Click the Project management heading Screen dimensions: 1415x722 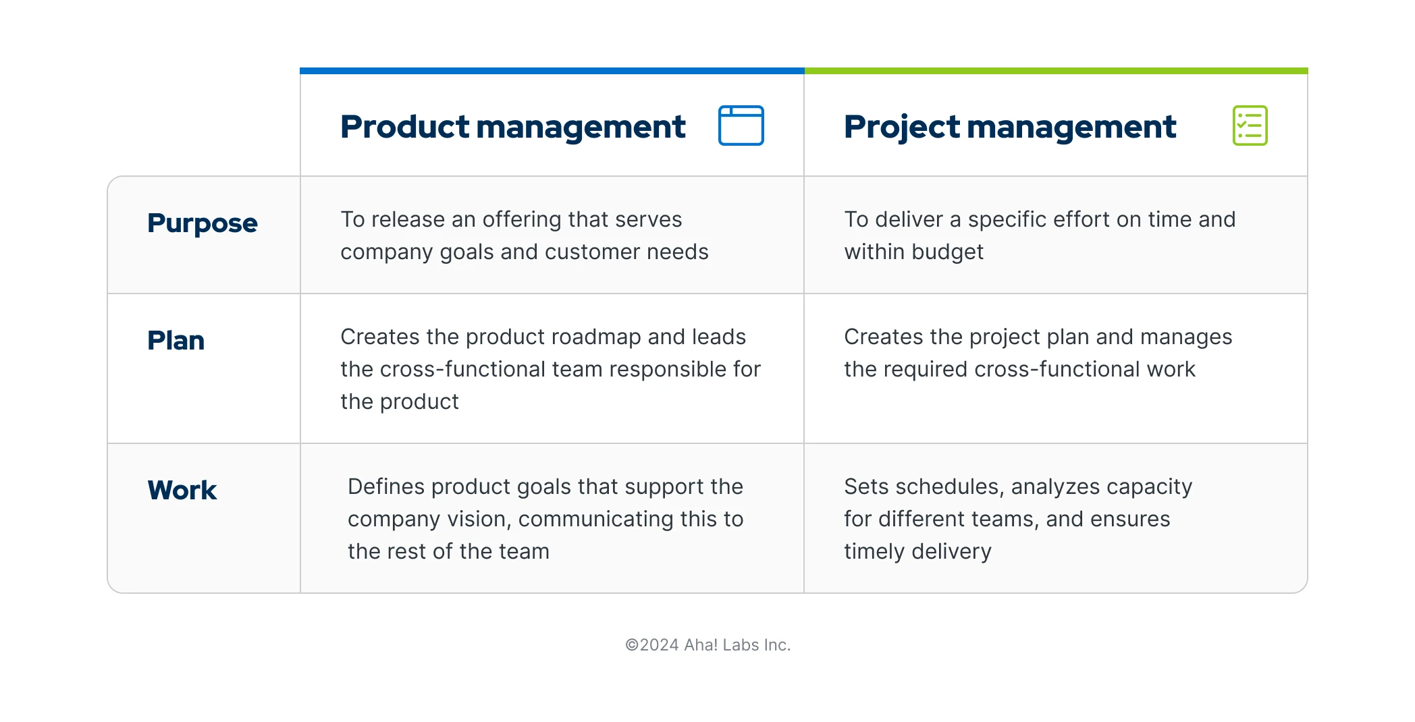pyautogui.click(x=1010, y=127)
